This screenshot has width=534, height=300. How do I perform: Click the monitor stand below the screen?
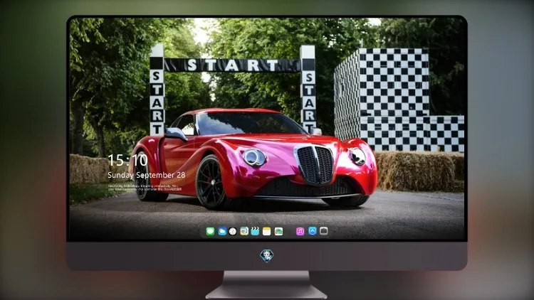[x=267, y=285]
